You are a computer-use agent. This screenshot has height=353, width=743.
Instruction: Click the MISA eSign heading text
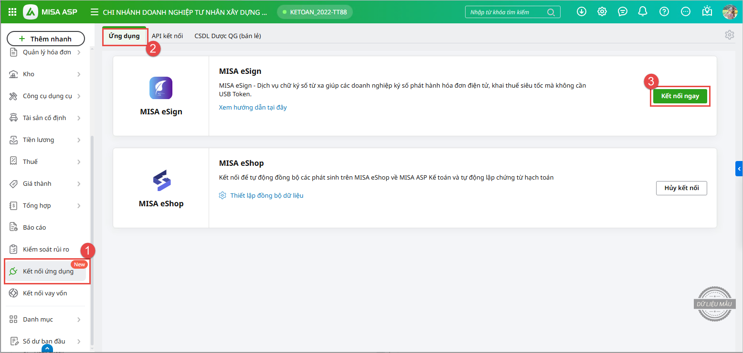[240, 71]
